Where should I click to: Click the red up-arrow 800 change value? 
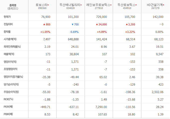[47, 24]
